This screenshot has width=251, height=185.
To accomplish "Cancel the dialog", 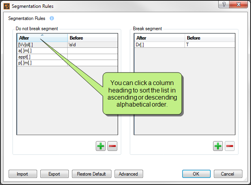I will [228, 174].
